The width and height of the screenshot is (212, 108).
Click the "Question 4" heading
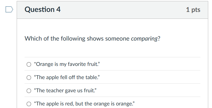(x=43, y=10)
